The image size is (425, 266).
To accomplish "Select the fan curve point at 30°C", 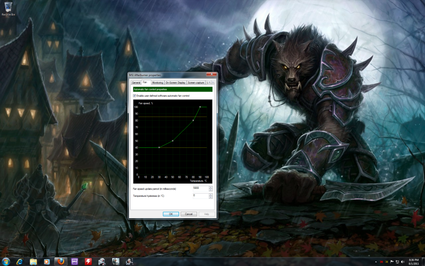I will (x=159, y=147).
